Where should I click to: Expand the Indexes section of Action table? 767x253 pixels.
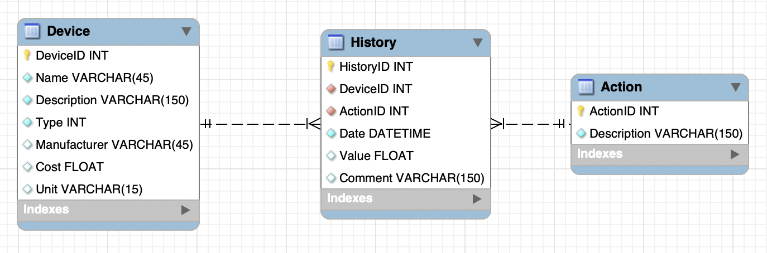coord(735,154)
